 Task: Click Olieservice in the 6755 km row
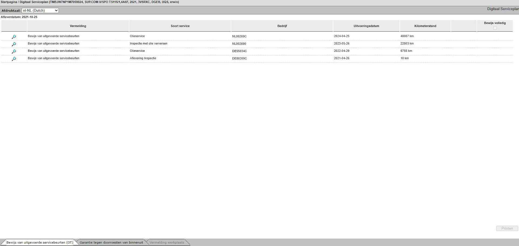coord(137,51)
